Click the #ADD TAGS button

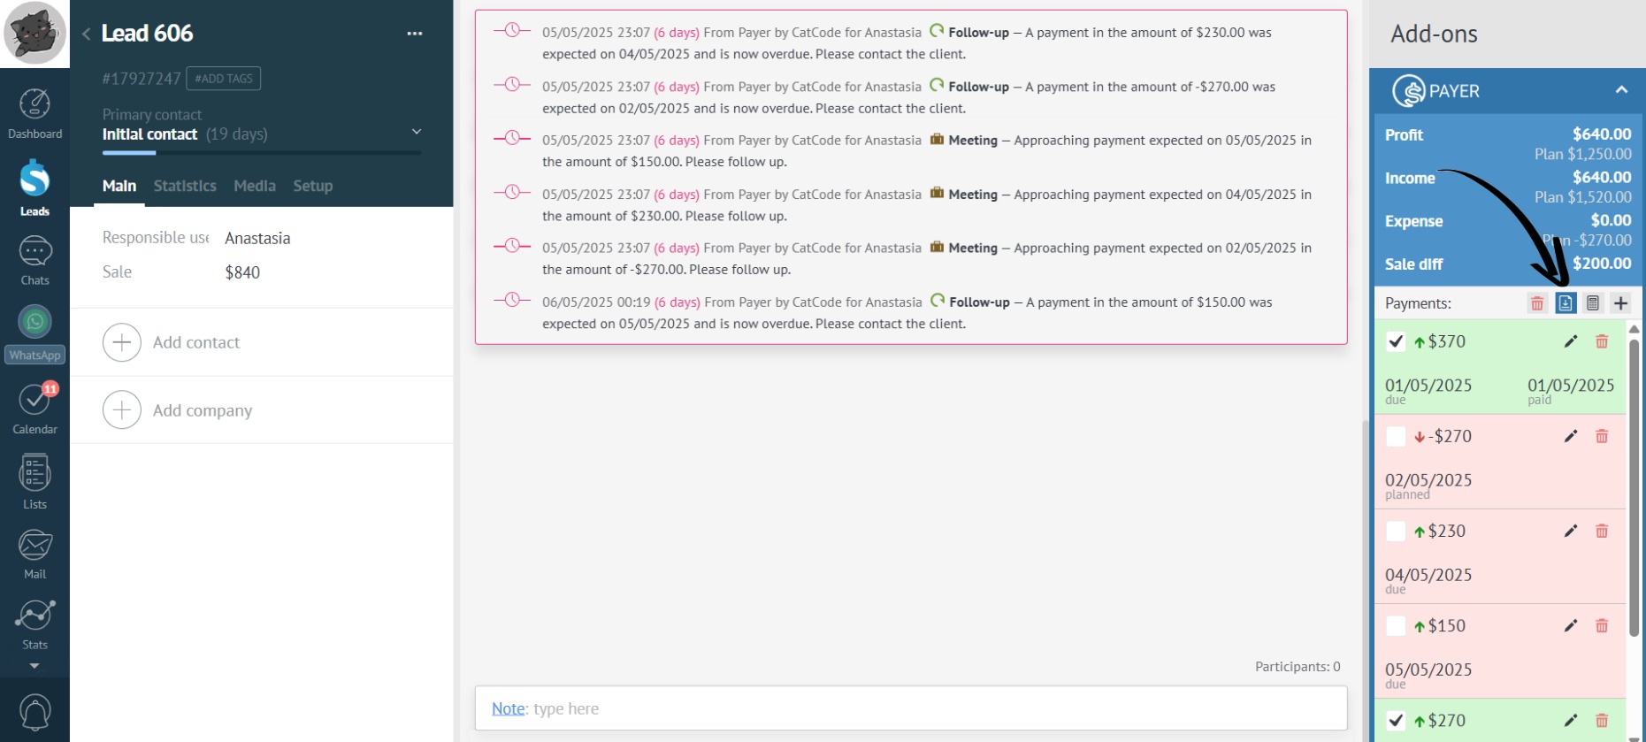tap(223, 79)
